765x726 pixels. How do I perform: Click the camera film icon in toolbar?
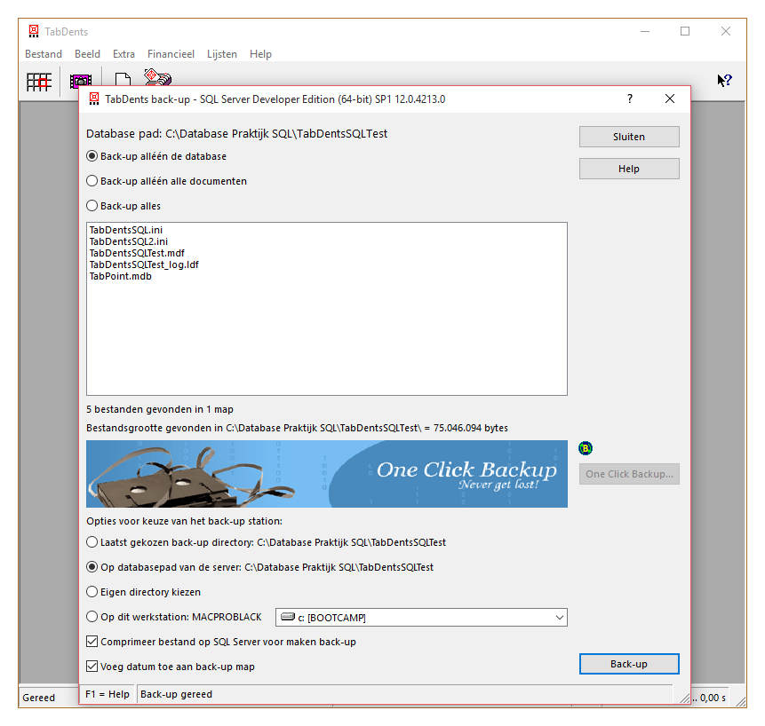pyautogui.click(x=81, y=81)
